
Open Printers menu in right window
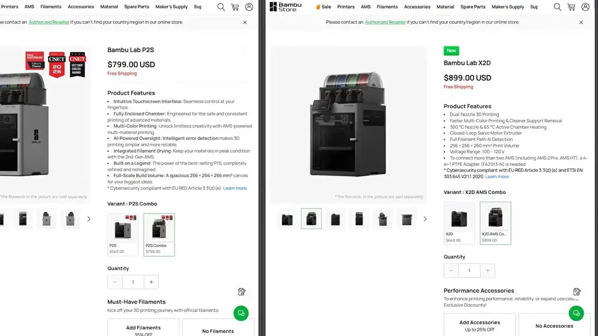point(346,7)
